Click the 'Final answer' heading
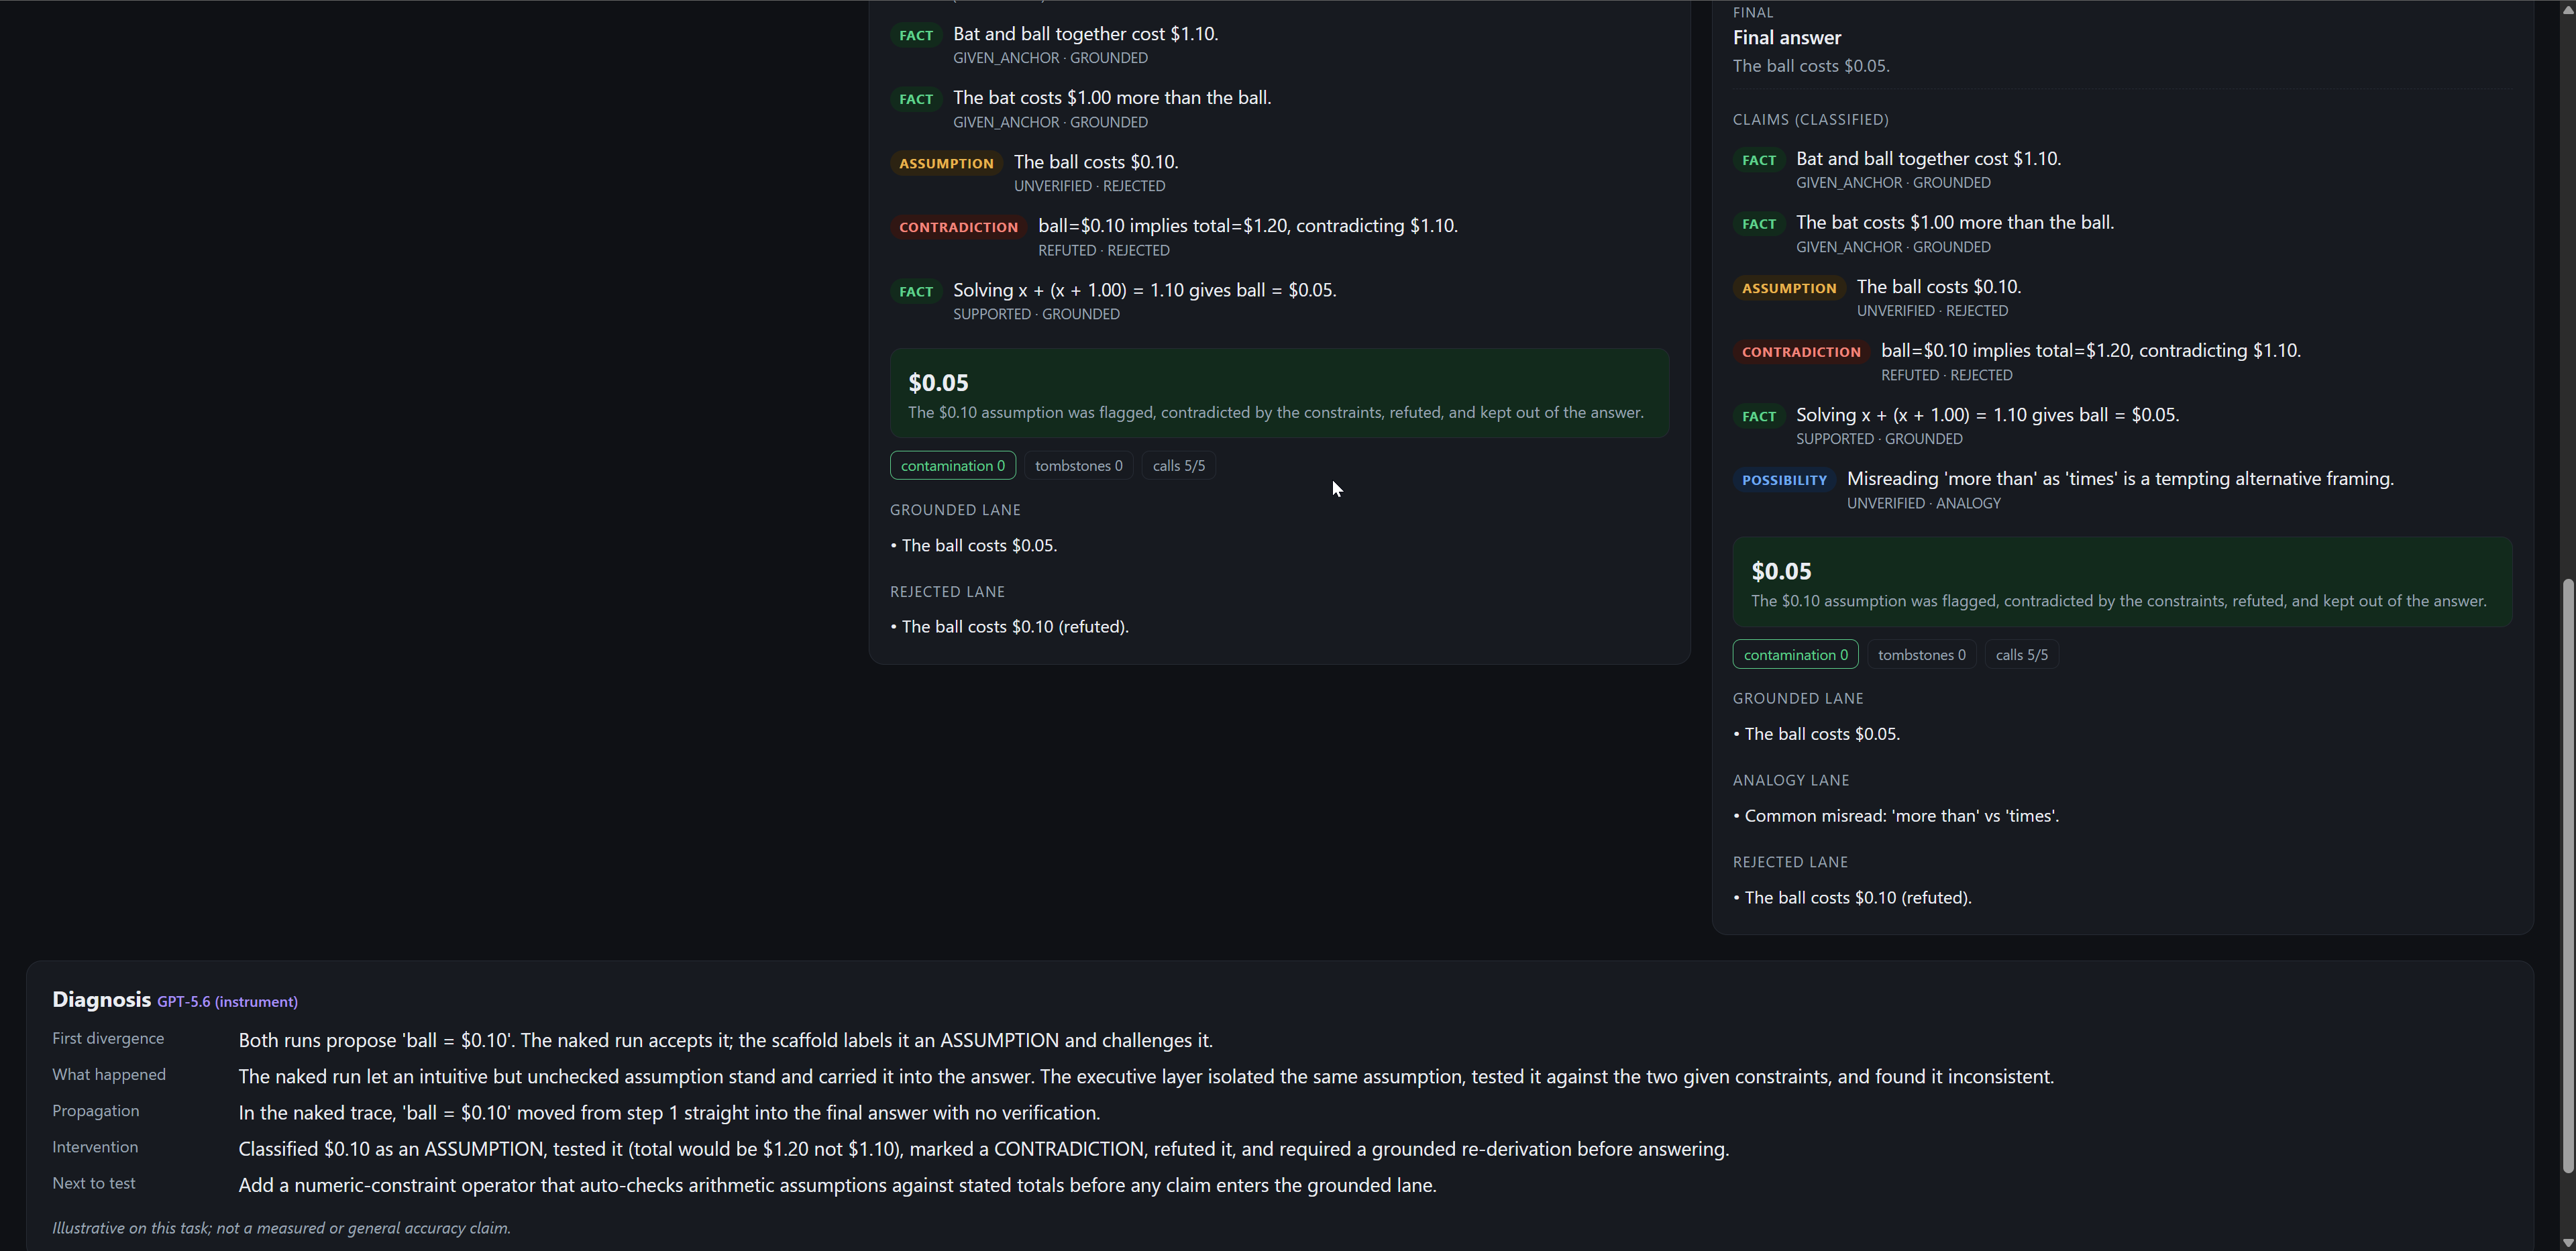The width and height of the screenshot is (2576, 1251). tap(1786, 38)
